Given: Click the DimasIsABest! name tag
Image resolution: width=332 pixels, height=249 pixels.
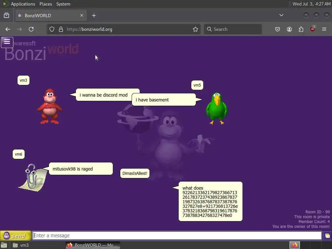Looking at the screenshot, I should coord(135,173).
